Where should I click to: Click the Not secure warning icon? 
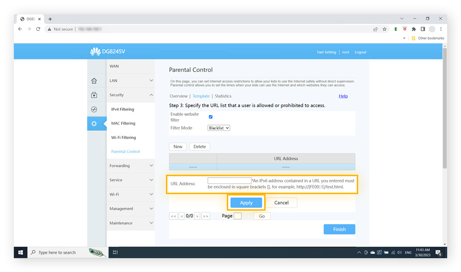click(x=49, y=29)
